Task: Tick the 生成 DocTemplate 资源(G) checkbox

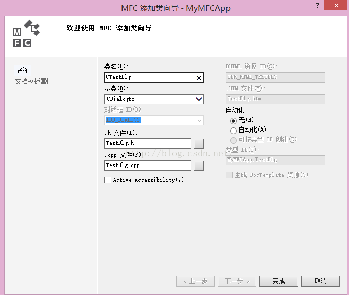Action: tap(229, 175)
